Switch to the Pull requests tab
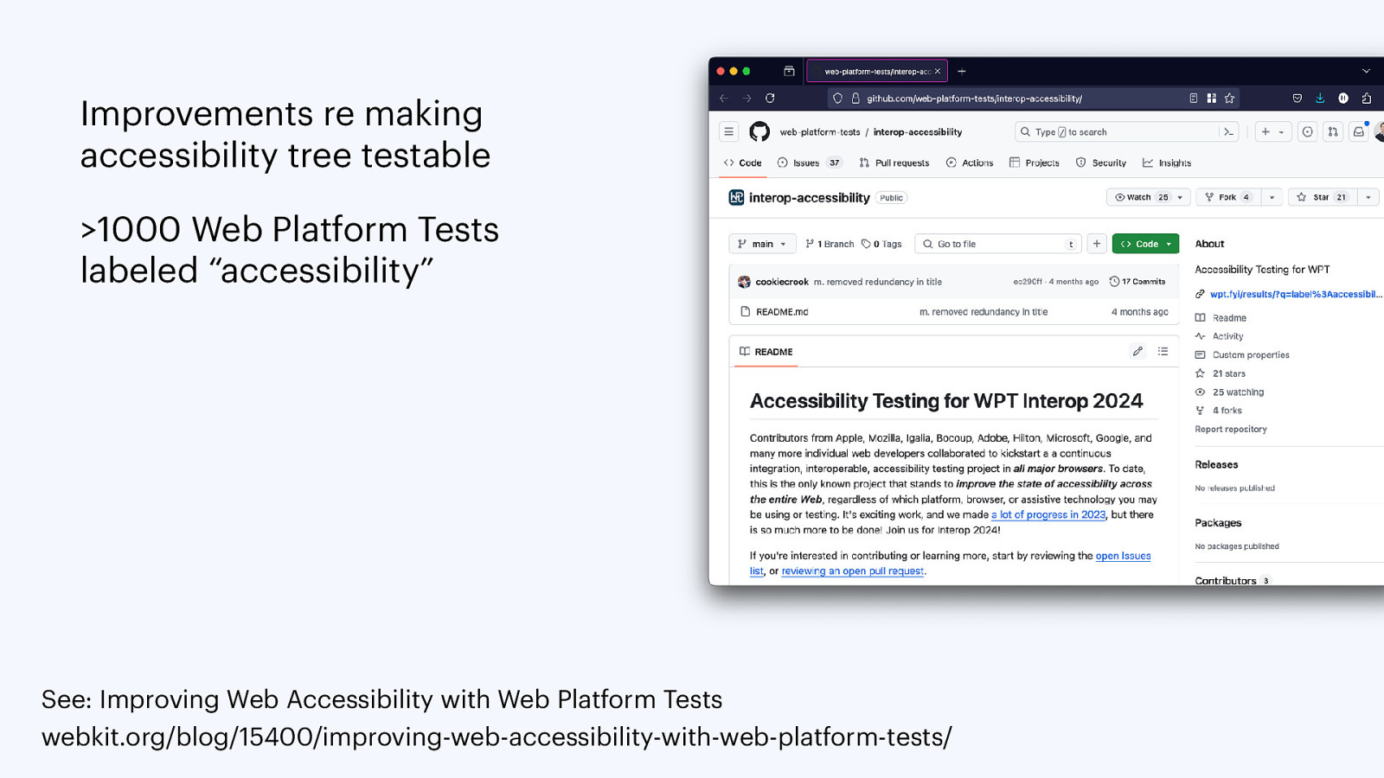The height and width of the screenshot is (778, 1384). pyautogui.click(x=894, y=163)
